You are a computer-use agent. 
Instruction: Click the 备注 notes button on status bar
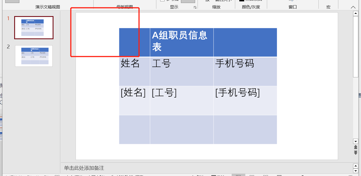pos(197,175)
